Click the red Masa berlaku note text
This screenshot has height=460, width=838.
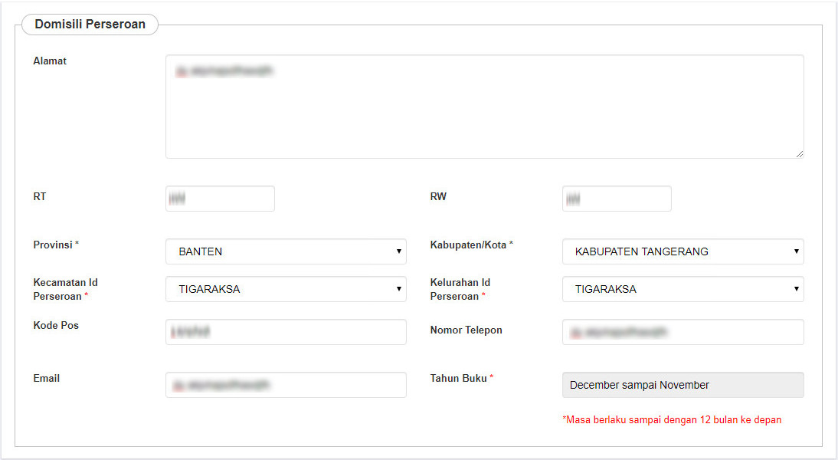[x=672, y=420]
